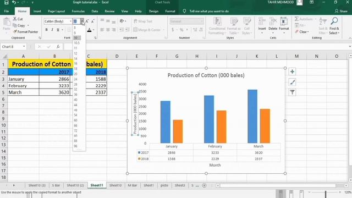This screenshot has width=352, height=198.
Task: Click Chart Elements plus icon
Action: point(292,72)
